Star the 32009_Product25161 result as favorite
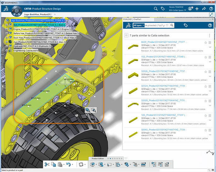Viewport: 216px width, 172px height. click(x=206, y=101)
